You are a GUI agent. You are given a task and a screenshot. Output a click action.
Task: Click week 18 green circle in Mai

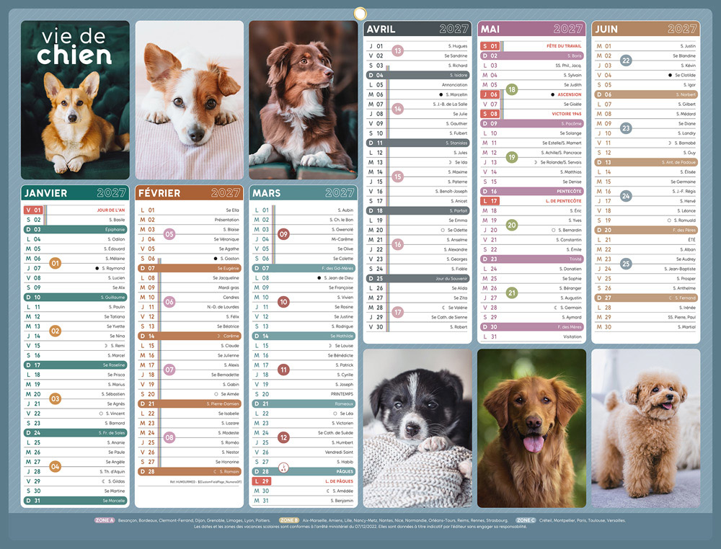coord(512,89)
